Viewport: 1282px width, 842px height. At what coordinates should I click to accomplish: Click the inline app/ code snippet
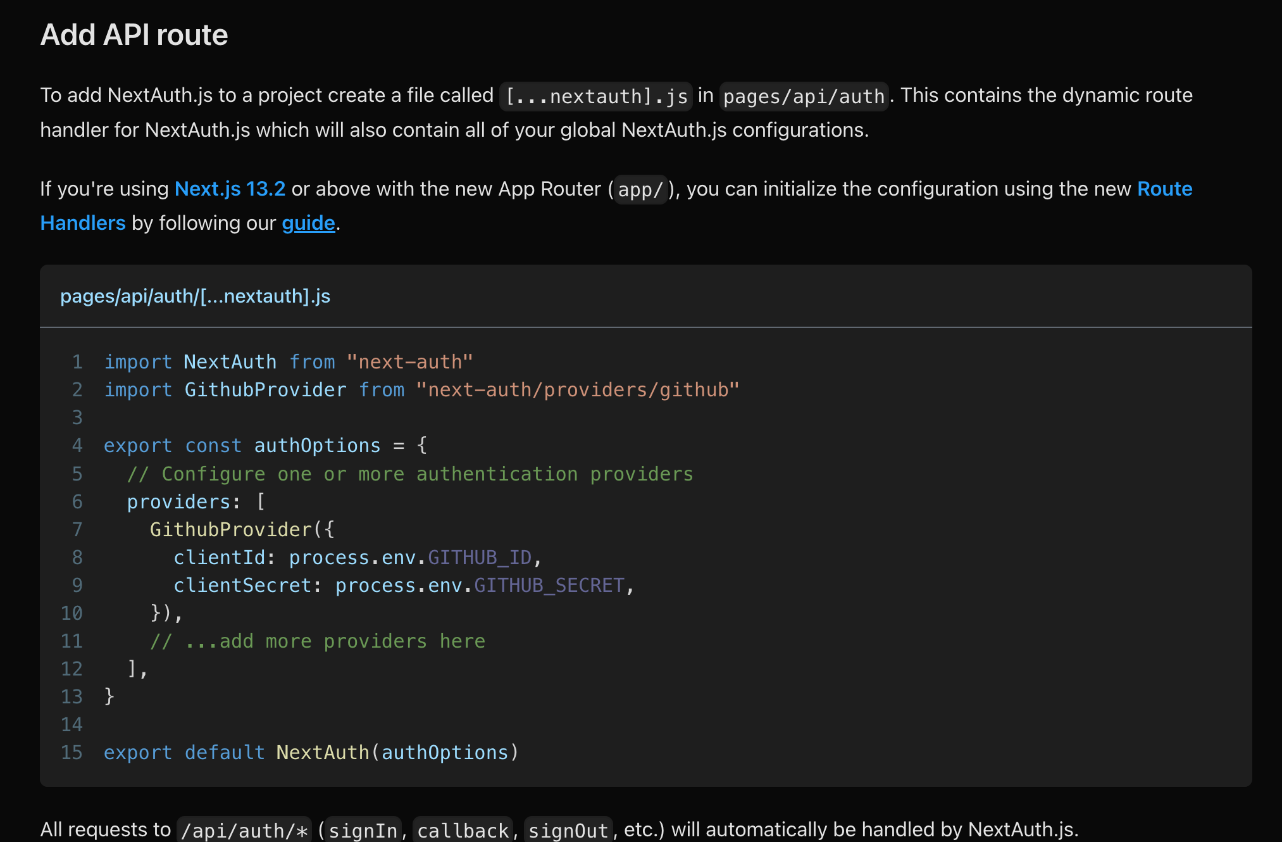(x=640, y=189)
